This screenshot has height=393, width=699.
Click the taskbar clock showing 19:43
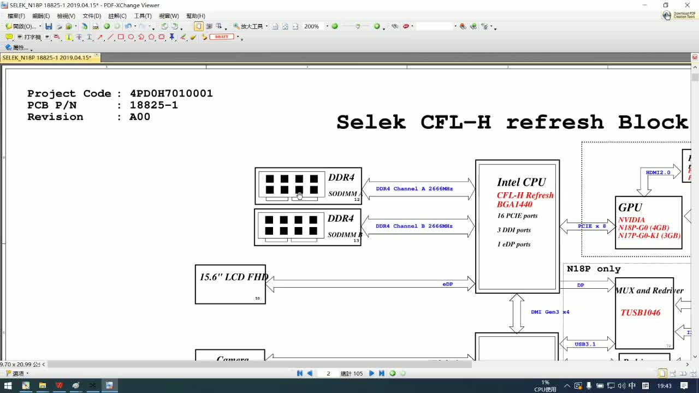tap(664, 385)
